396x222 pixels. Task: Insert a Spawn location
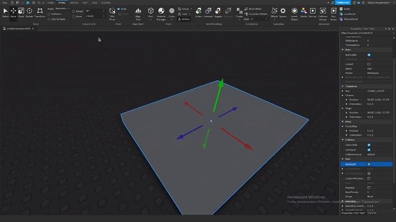click(x=283, y=12)
